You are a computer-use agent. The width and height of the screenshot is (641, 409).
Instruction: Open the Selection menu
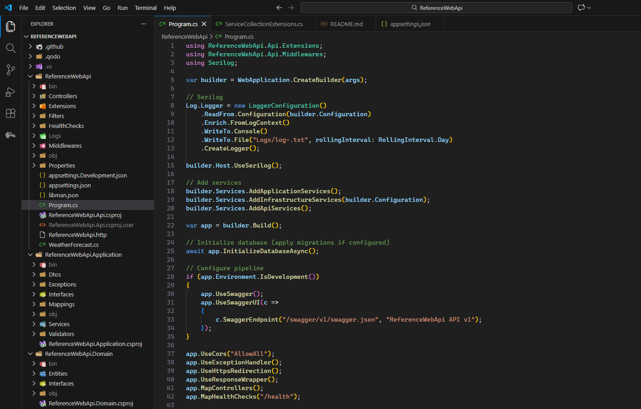pyautogui.click(x=64, y=8)
